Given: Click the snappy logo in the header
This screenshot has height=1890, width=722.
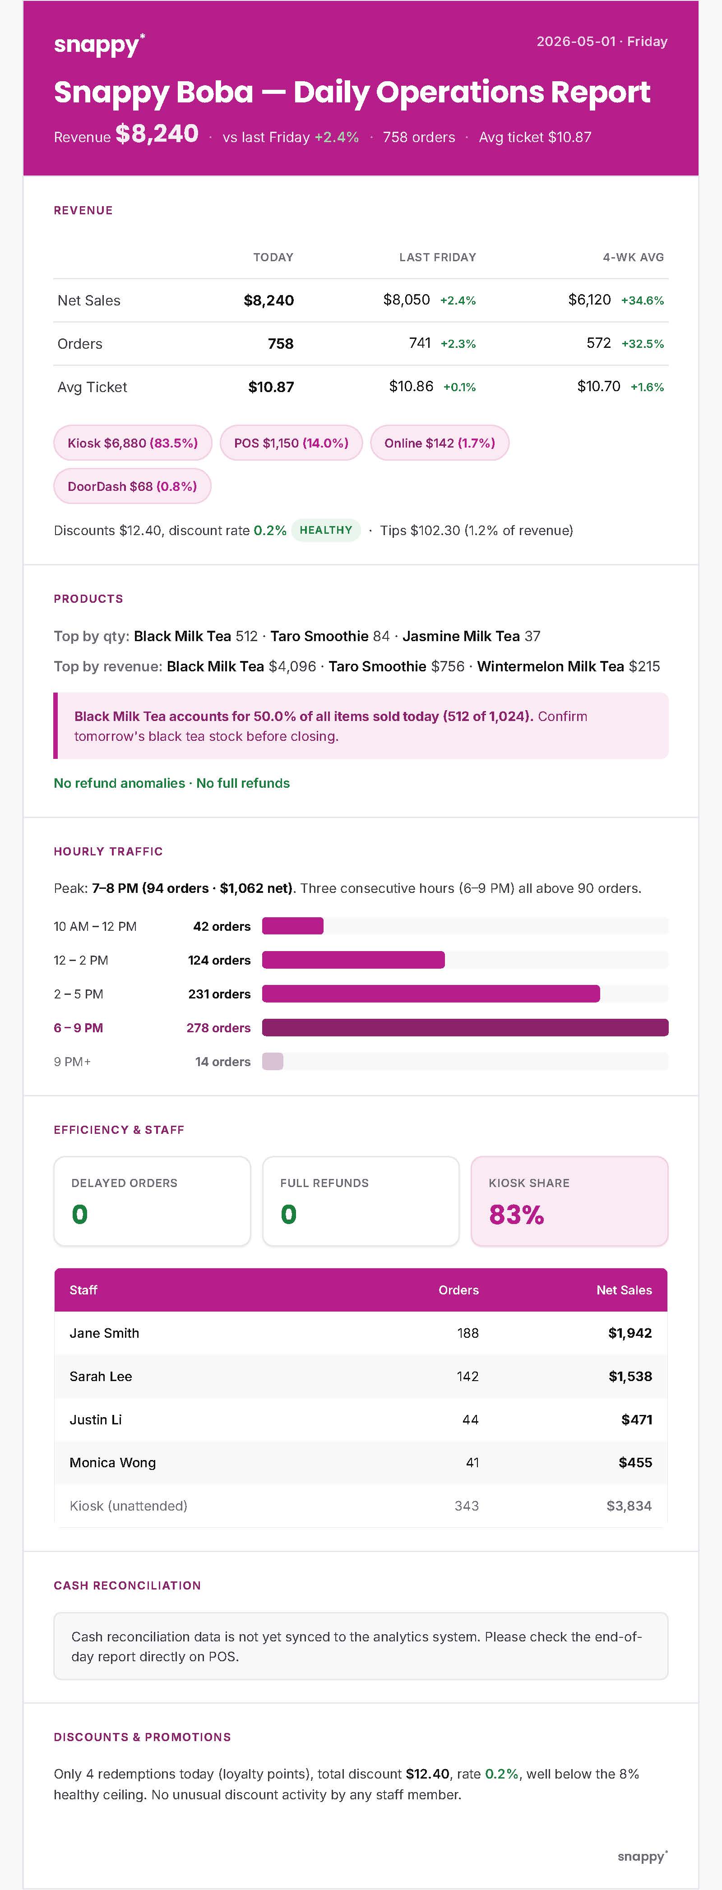Looking at the screenshot, I should pyautogui.click(x=99, y=45).
